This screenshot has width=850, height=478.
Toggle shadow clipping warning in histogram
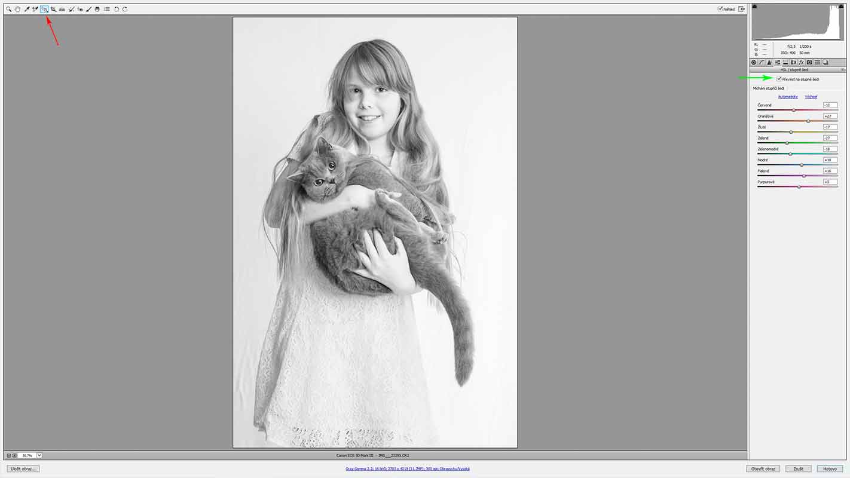(754, 7)
